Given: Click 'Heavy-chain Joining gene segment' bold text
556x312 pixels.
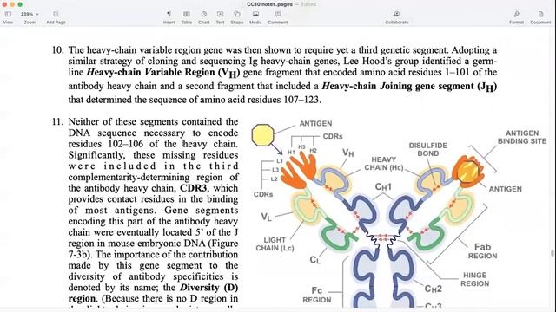Looking at the screenshot, I should (x=397, y=87).
